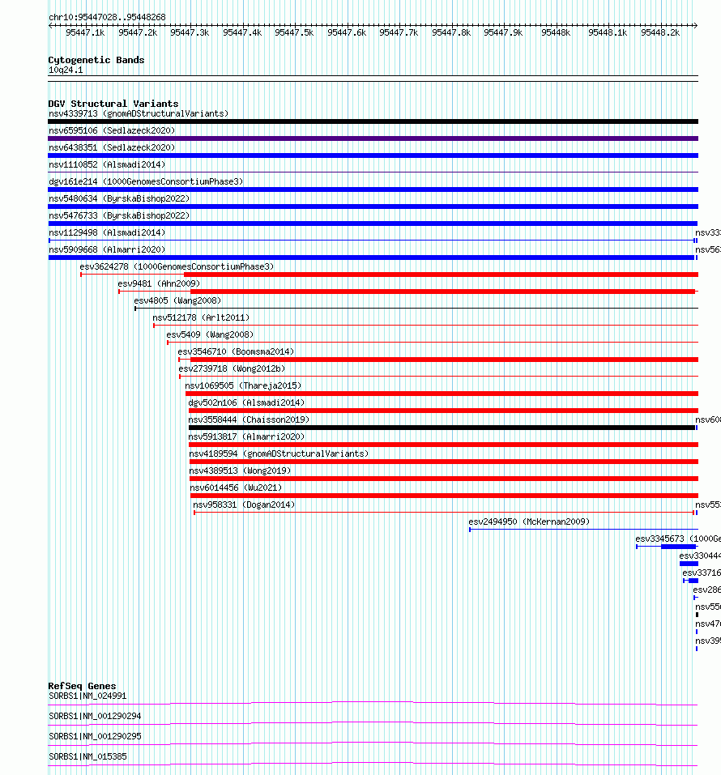Click the black bar beneath nsv3558444
Image resolution: width=721 pixels, height=775 pixels.
(442, 428)
